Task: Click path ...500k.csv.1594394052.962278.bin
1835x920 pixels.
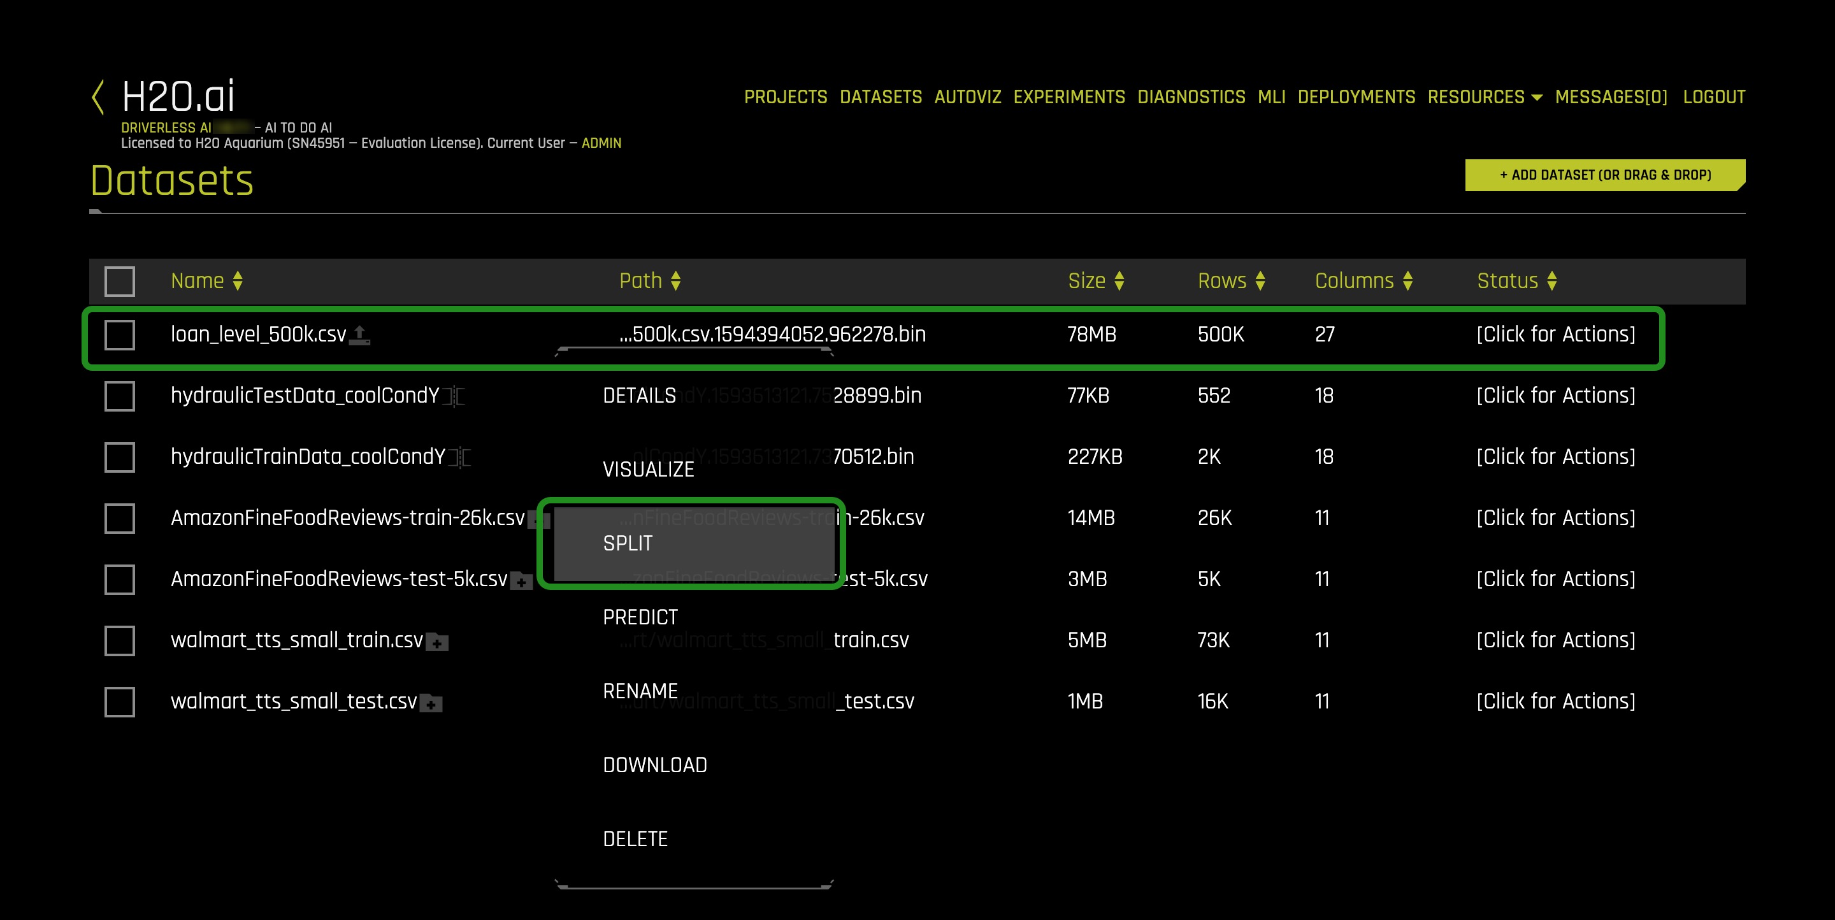Action: click(772, 334)
